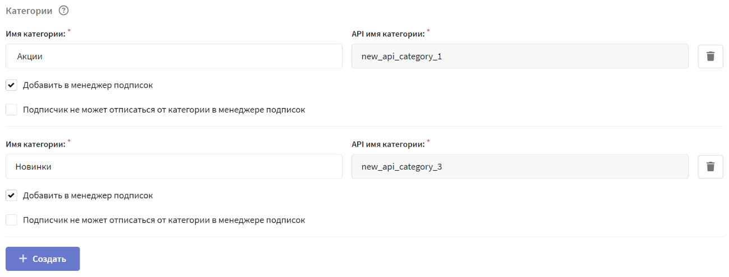Click the Создать button
Viewport: 729px width, 277px height.
tap(43, 259)
